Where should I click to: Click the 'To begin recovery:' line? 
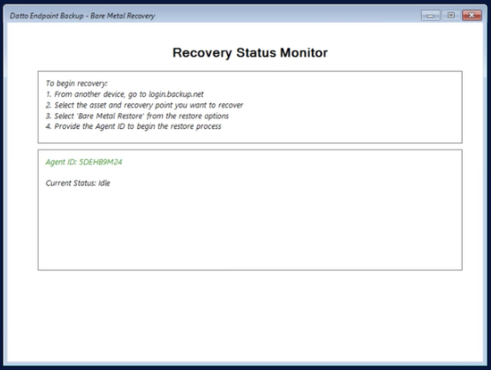pos(76,83)
